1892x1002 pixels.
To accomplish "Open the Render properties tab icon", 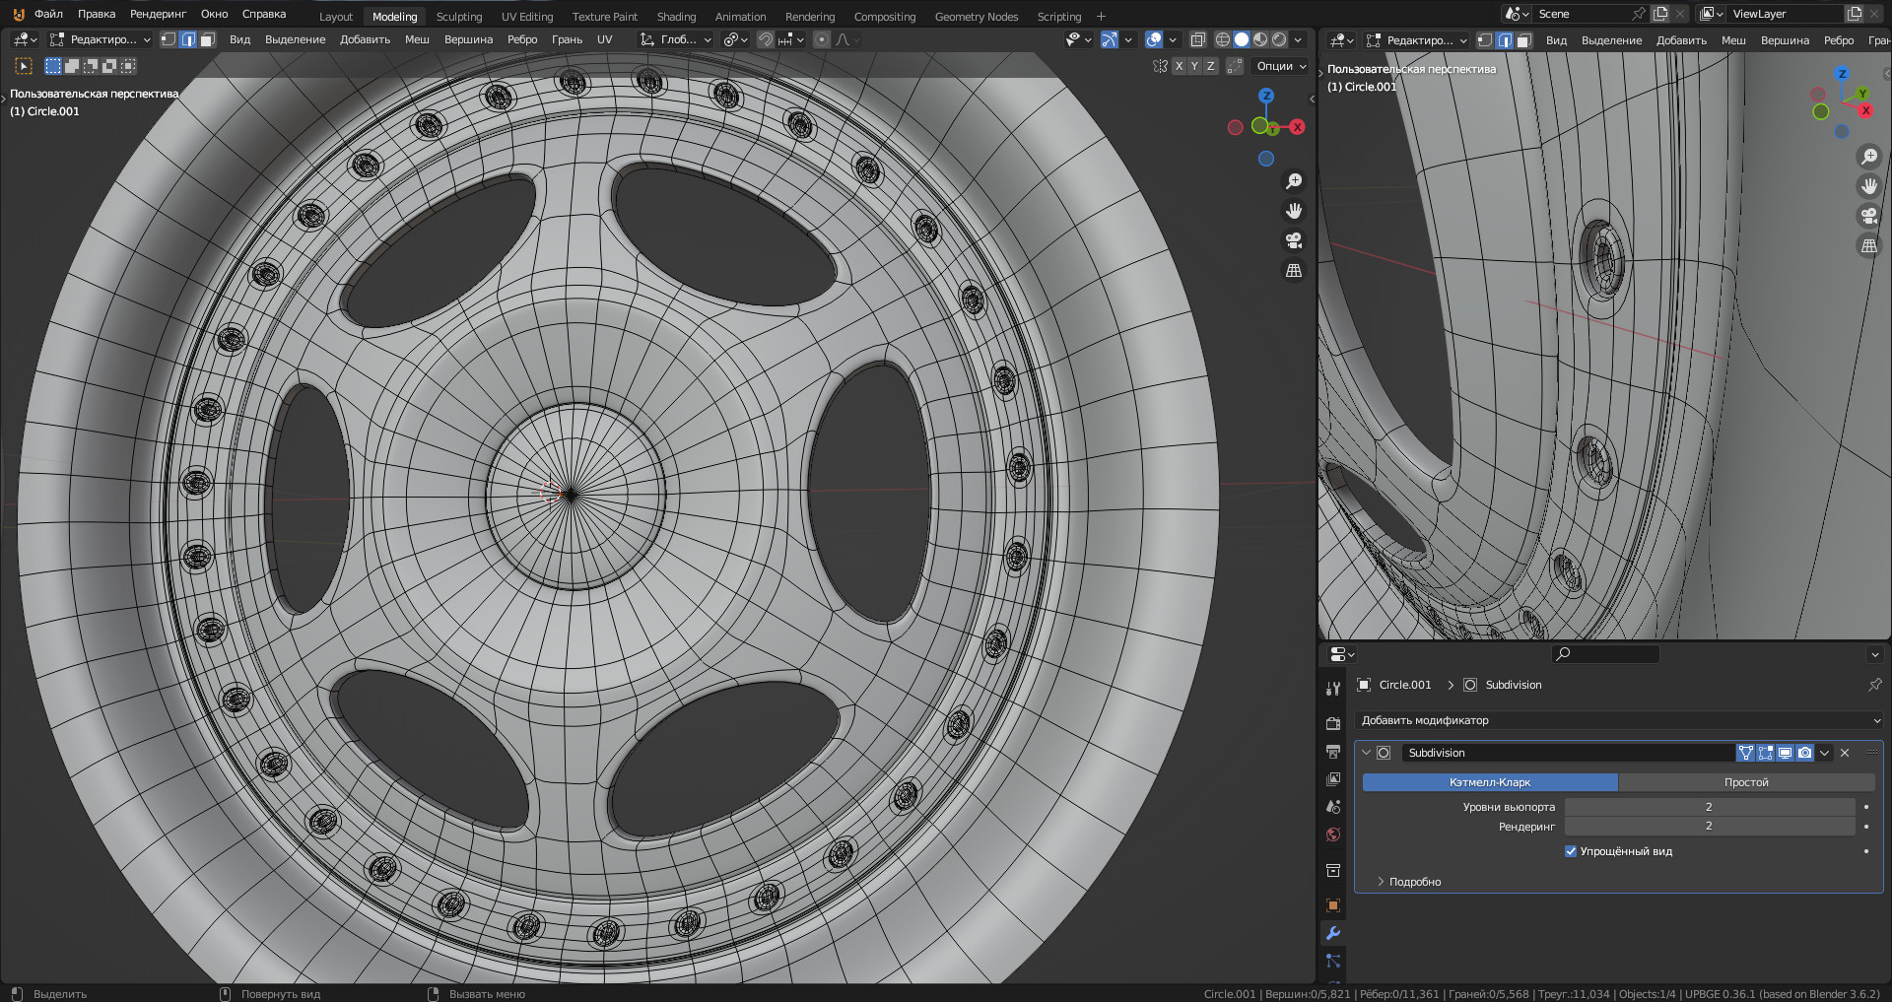I will coord(1333,723).
